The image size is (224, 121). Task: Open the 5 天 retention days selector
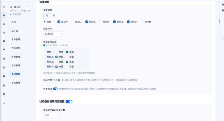(x=51, y=115)
